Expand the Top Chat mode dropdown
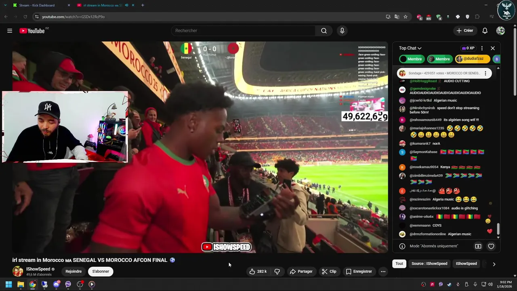This screenshot has height=291, width=517. [x=410, y=48]
